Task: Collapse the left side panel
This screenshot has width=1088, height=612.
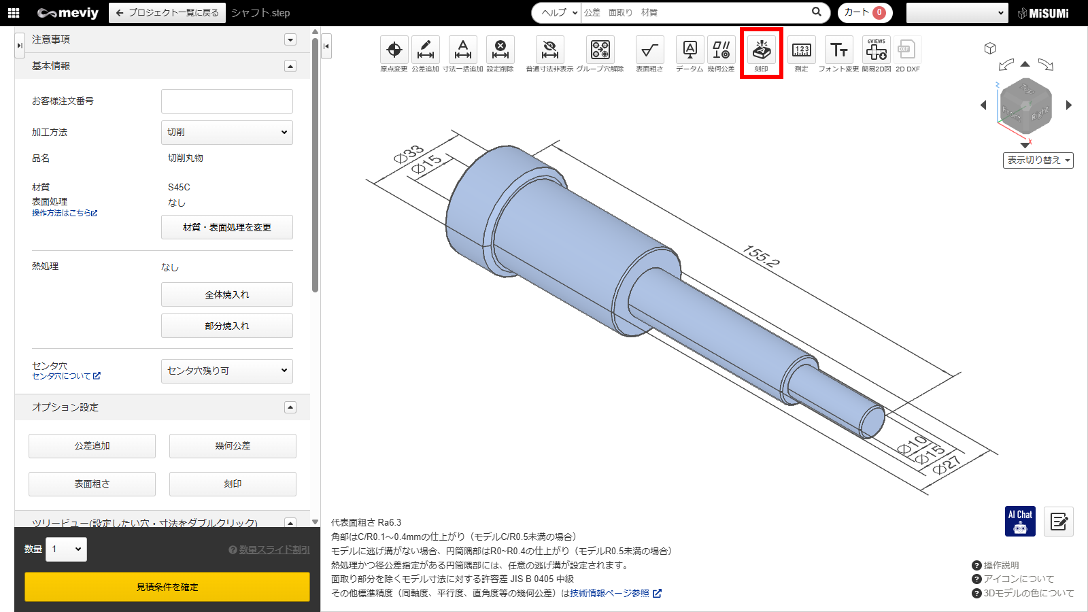Action: tap(326, 46)
